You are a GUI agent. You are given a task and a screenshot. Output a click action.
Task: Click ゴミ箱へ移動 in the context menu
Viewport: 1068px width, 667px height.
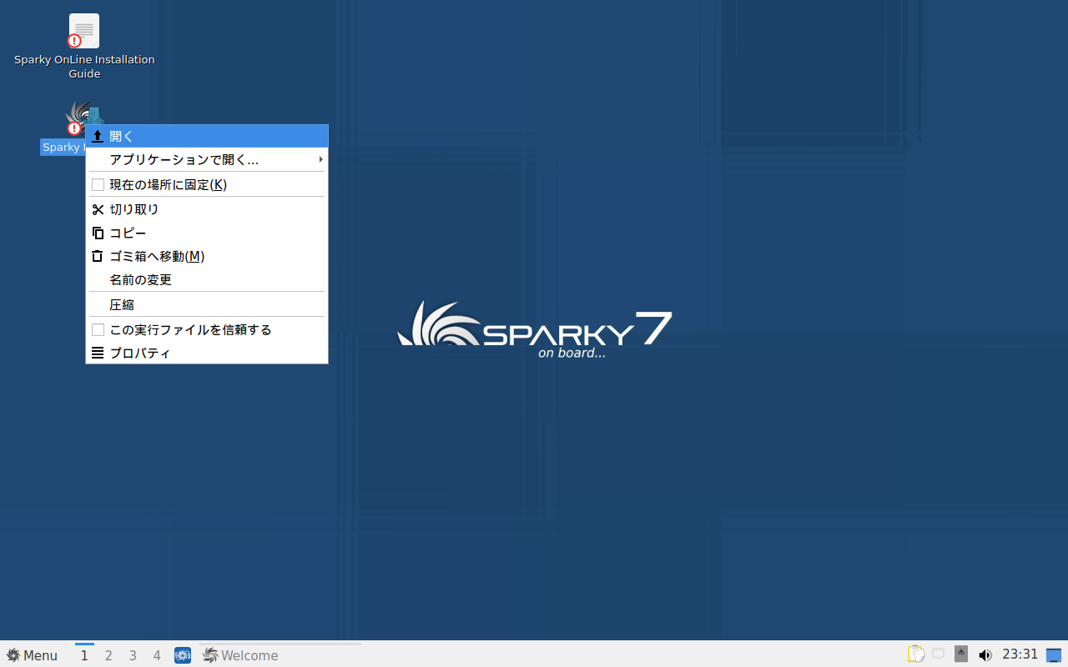[207, 256]
